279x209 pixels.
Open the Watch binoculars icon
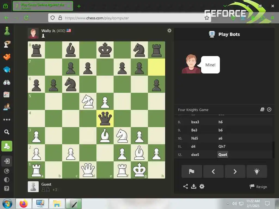pos(7,82)
